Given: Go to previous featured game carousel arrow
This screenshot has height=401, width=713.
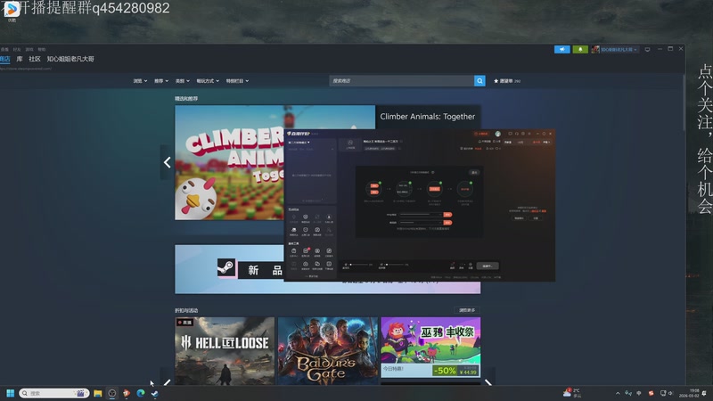Looking at the screenshot, I should click(x=167, y=162).
